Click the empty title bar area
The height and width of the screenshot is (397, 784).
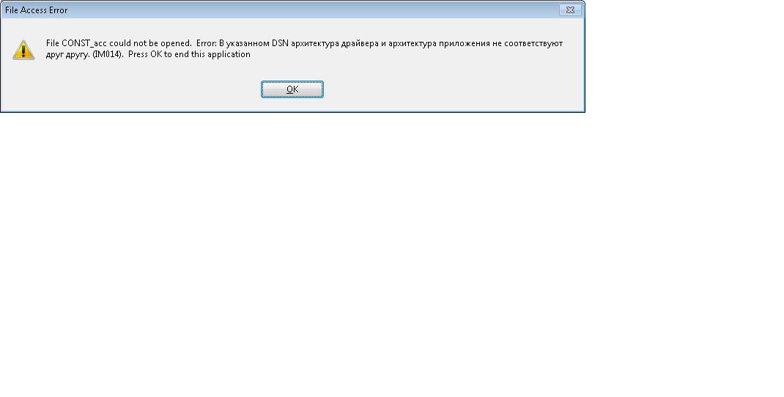(x=310, y=10)
